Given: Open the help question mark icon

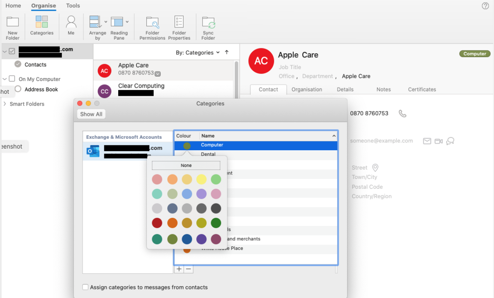Looking at the screenshot, I should [x=485, y=6].
